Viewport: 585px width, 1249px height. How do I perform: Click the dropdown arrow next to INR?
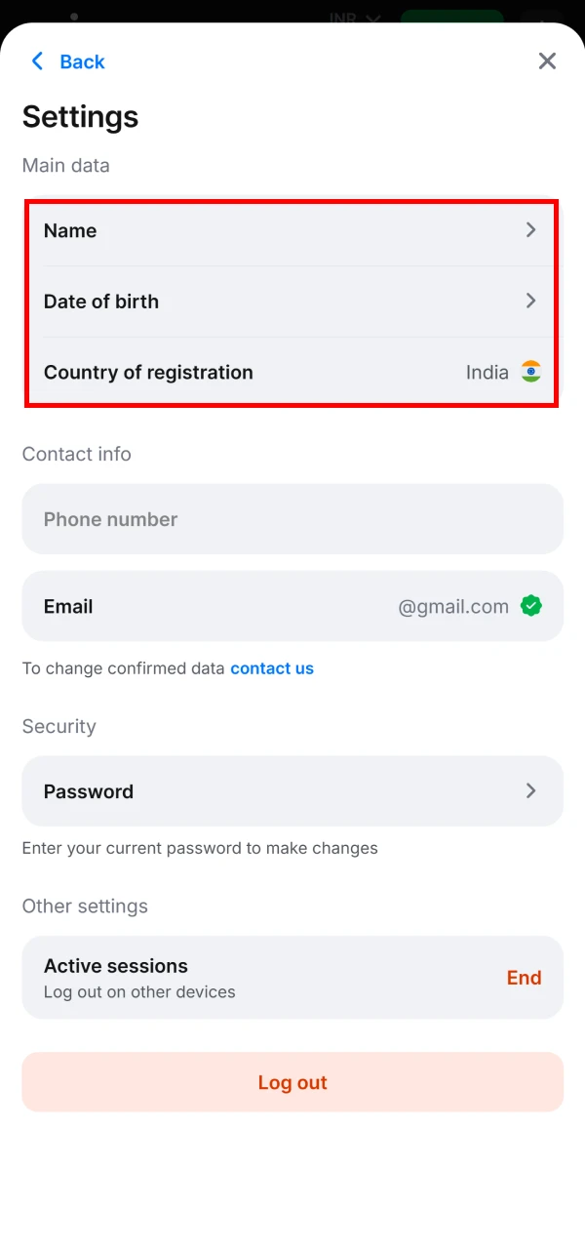point(373,18)
